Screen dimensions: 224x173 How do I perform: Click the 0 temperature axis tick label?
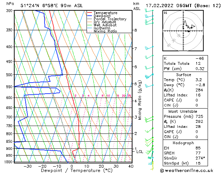coord(72,166)
